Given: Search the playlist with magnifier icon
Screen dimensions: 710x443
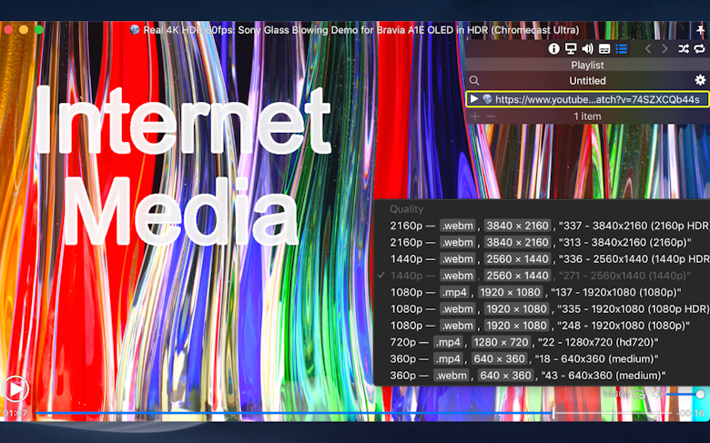Looking at the screenshot, I should 474,81.
